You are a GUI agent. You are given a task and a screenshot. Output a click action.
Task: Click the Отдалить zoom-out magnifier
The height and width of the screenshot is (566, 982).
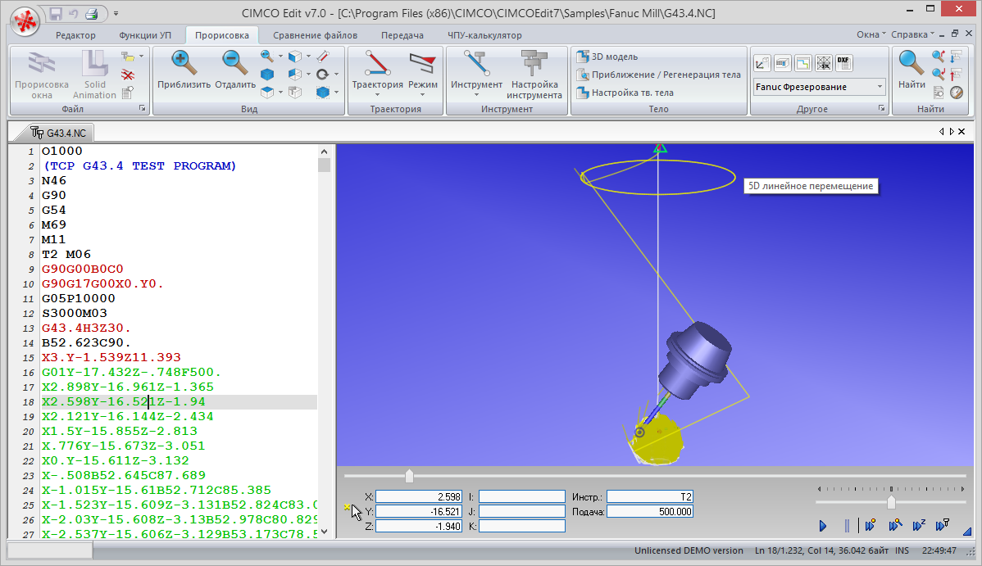[235, 70]
